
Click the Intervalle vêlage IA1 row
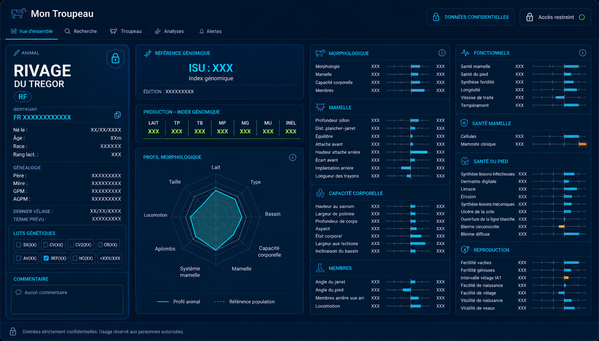coord(523,278)
